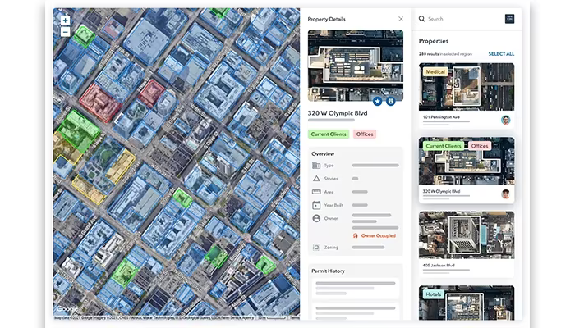
Task: Click the Current Clients tag in Property Details
Action: [x=329, y=134]
